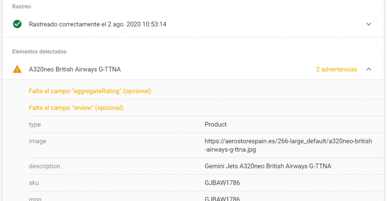Image resolution: width=387 pixels, height=201 pixels.
Task: Collapse the A320neo British Airways item details
Action: [368, 69]
